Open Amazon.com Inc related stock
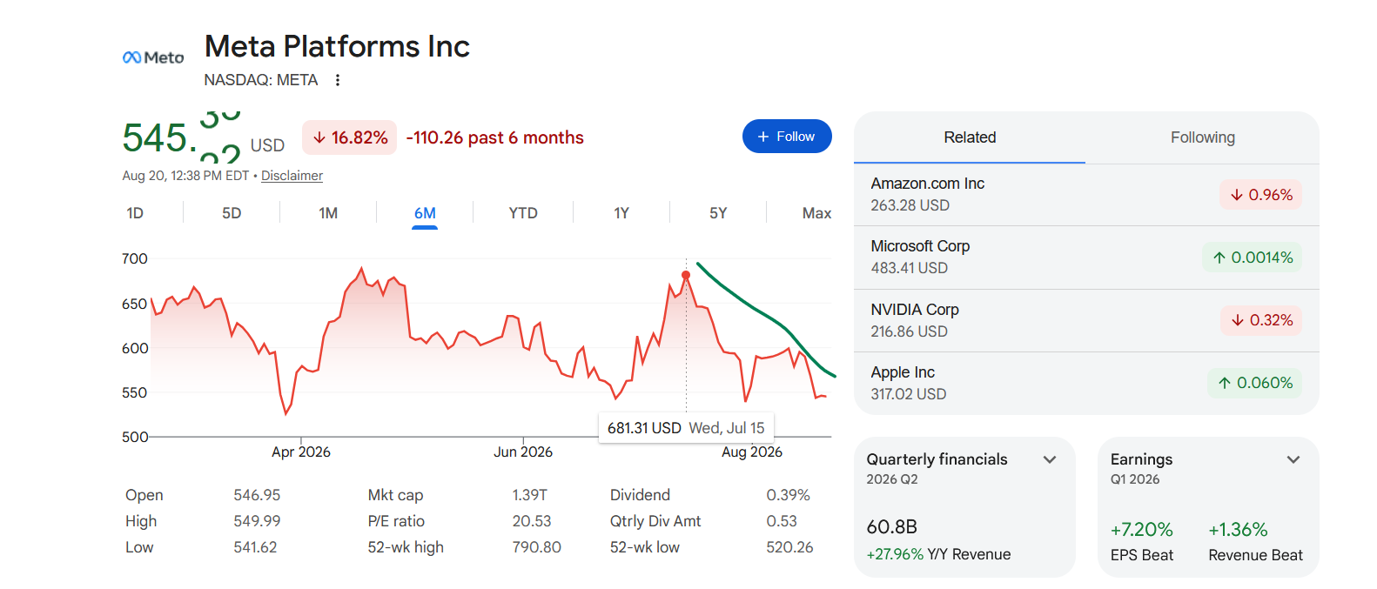 pos(1086,195)
